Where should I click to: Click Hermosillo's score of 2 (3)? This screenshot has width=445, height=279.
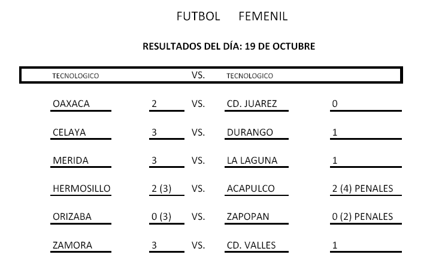click(162, 189)
